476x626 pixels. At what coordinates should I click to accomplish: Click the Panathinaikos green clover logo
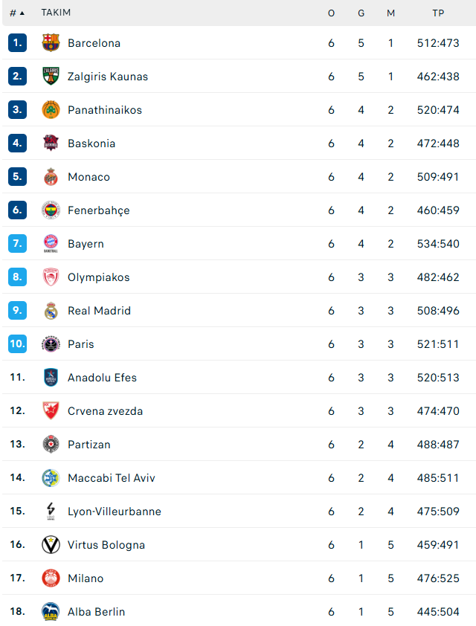click(51, 110)
